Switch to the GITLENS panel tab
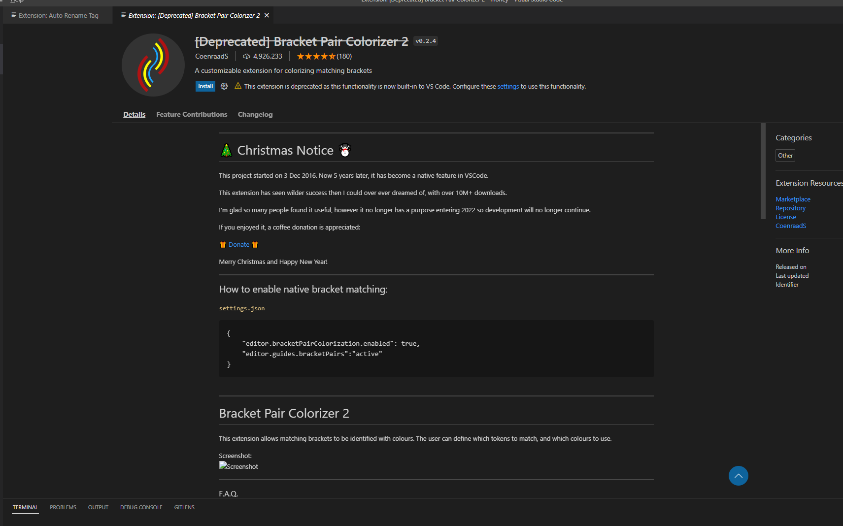 point(184,507)
